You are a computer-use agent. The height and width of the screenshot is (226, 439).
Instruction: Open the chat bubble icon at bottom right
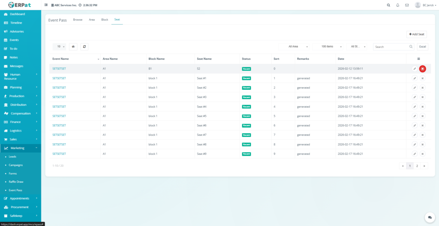pyautogui.click(x=429, y=217)
